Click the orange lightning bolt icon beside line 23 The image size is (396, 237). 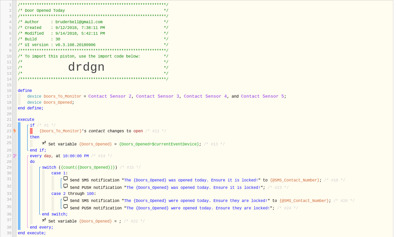(x=15, y=131)
